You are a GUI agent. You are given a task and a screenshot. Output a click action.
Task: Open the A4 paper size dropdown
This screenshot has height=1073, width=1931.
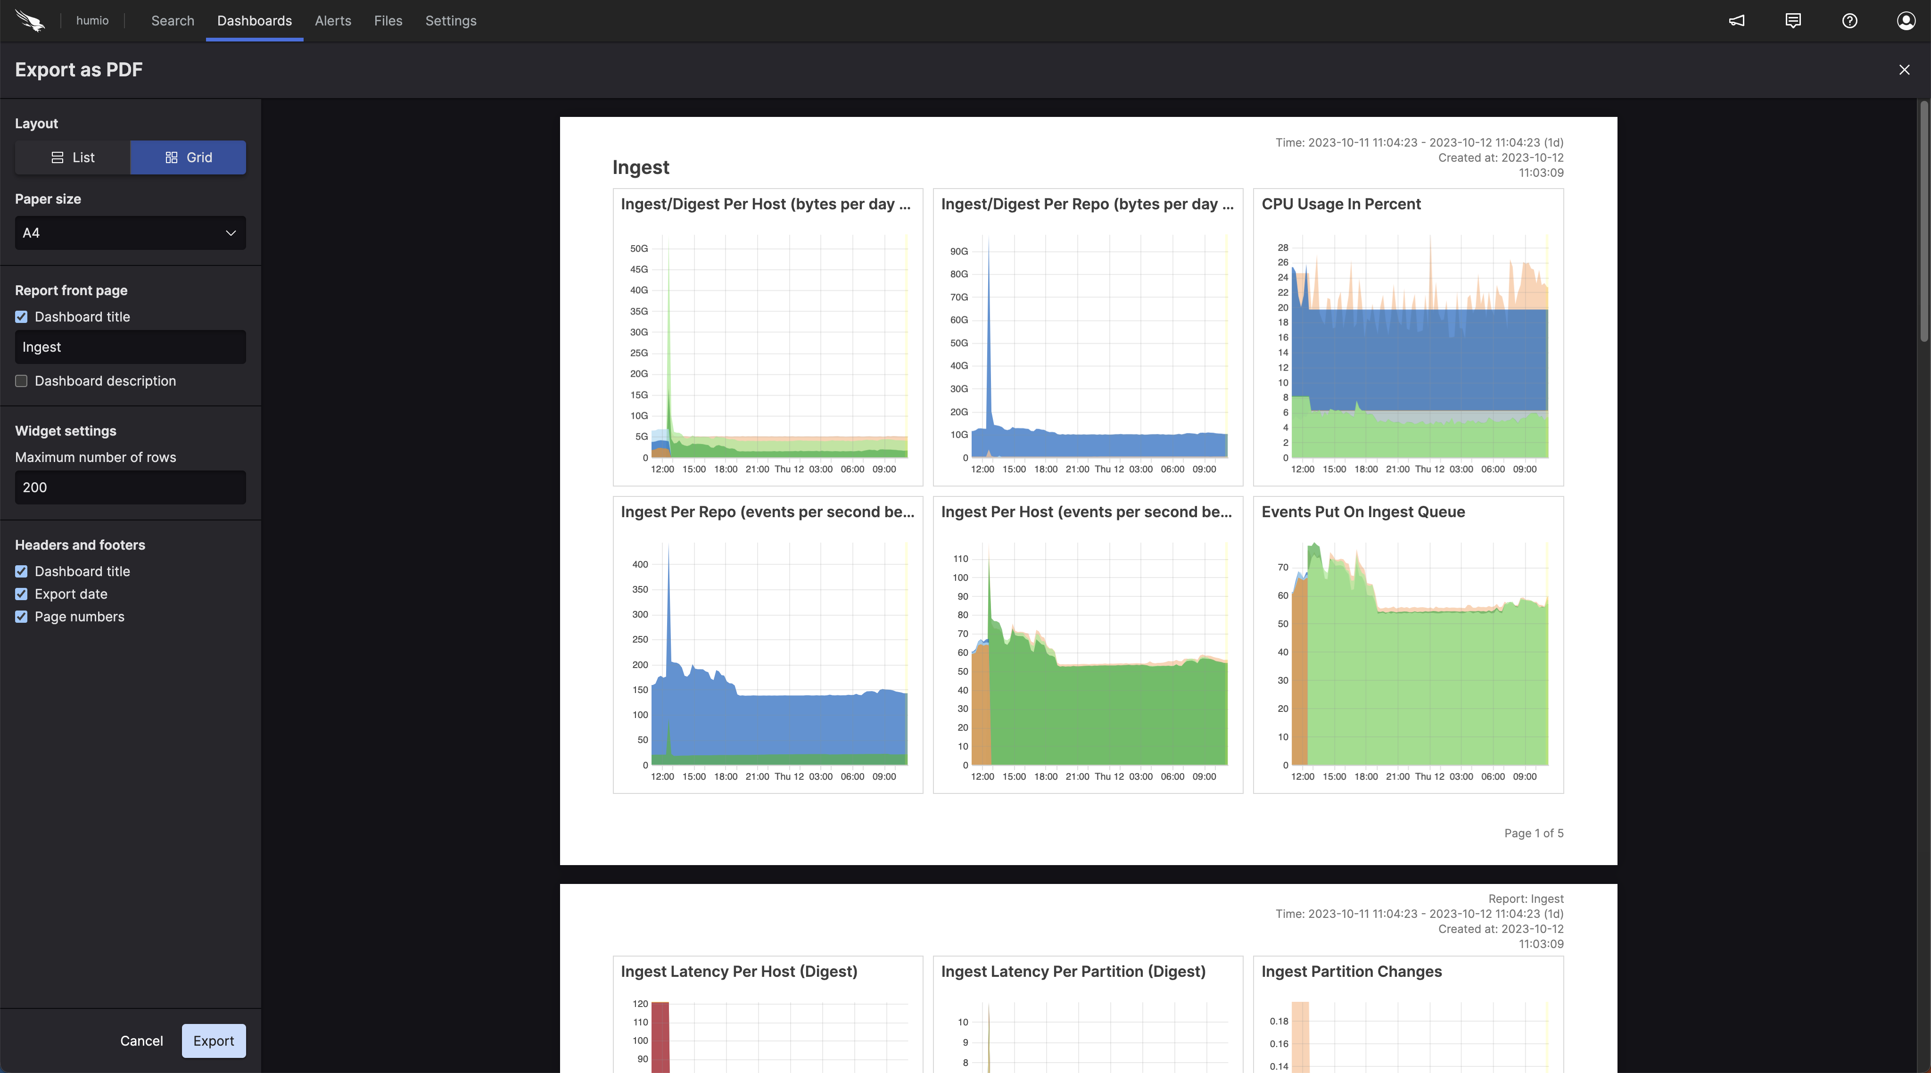click(x=131, y=233)
